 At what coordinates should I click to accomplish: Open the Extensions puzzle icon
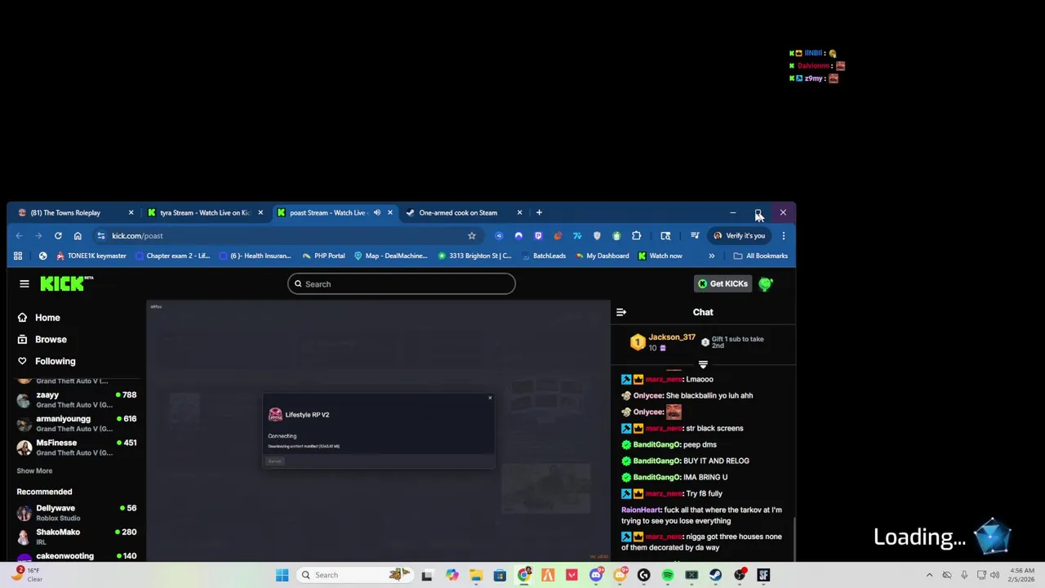(x=637, y=235)
